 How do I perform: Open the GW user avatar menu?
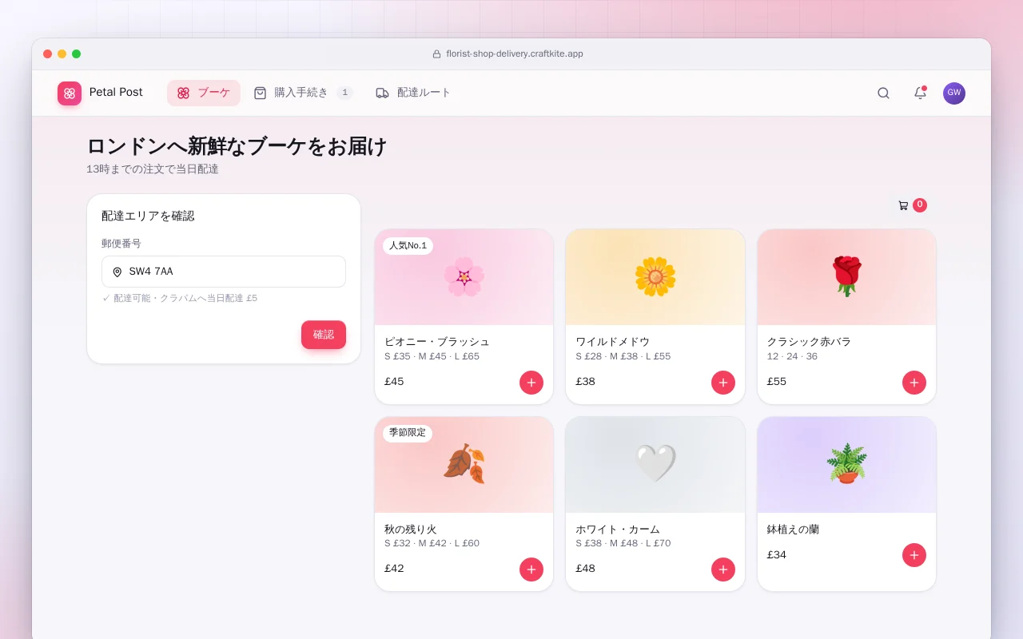(x=954, y=93)
